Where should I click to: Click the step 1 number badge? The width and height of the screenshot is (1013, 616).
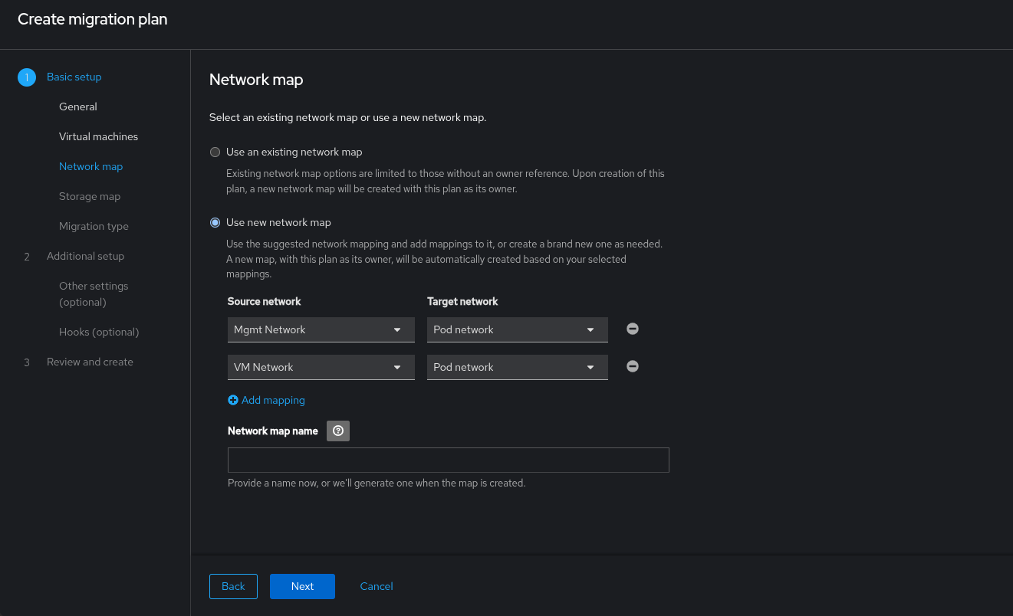tap(27, 77)
